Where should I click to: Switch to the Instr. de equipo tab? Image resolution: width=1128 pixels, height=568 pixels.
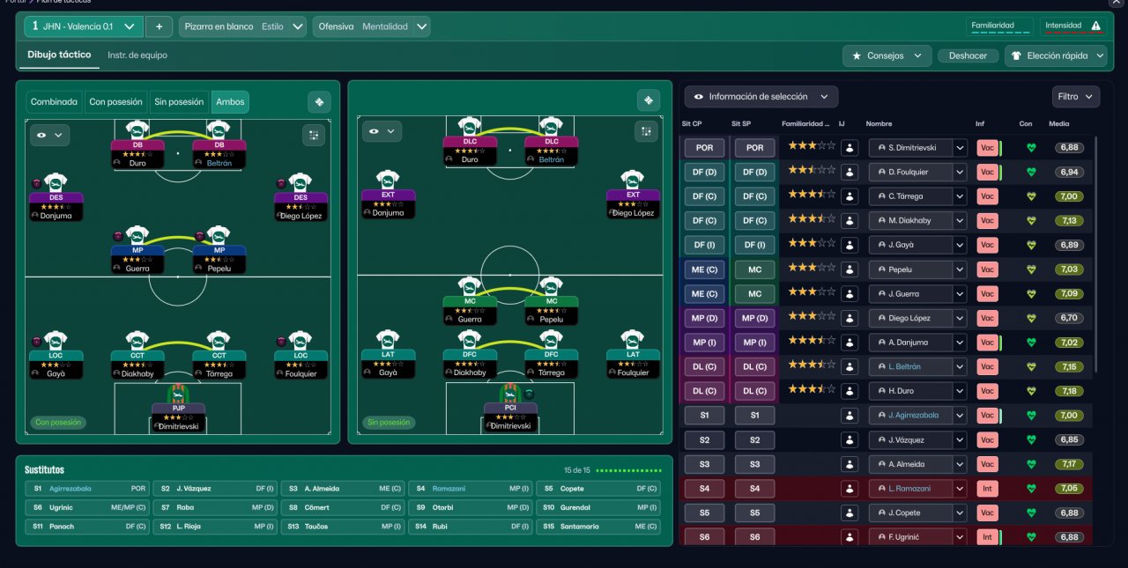(137, 55)
